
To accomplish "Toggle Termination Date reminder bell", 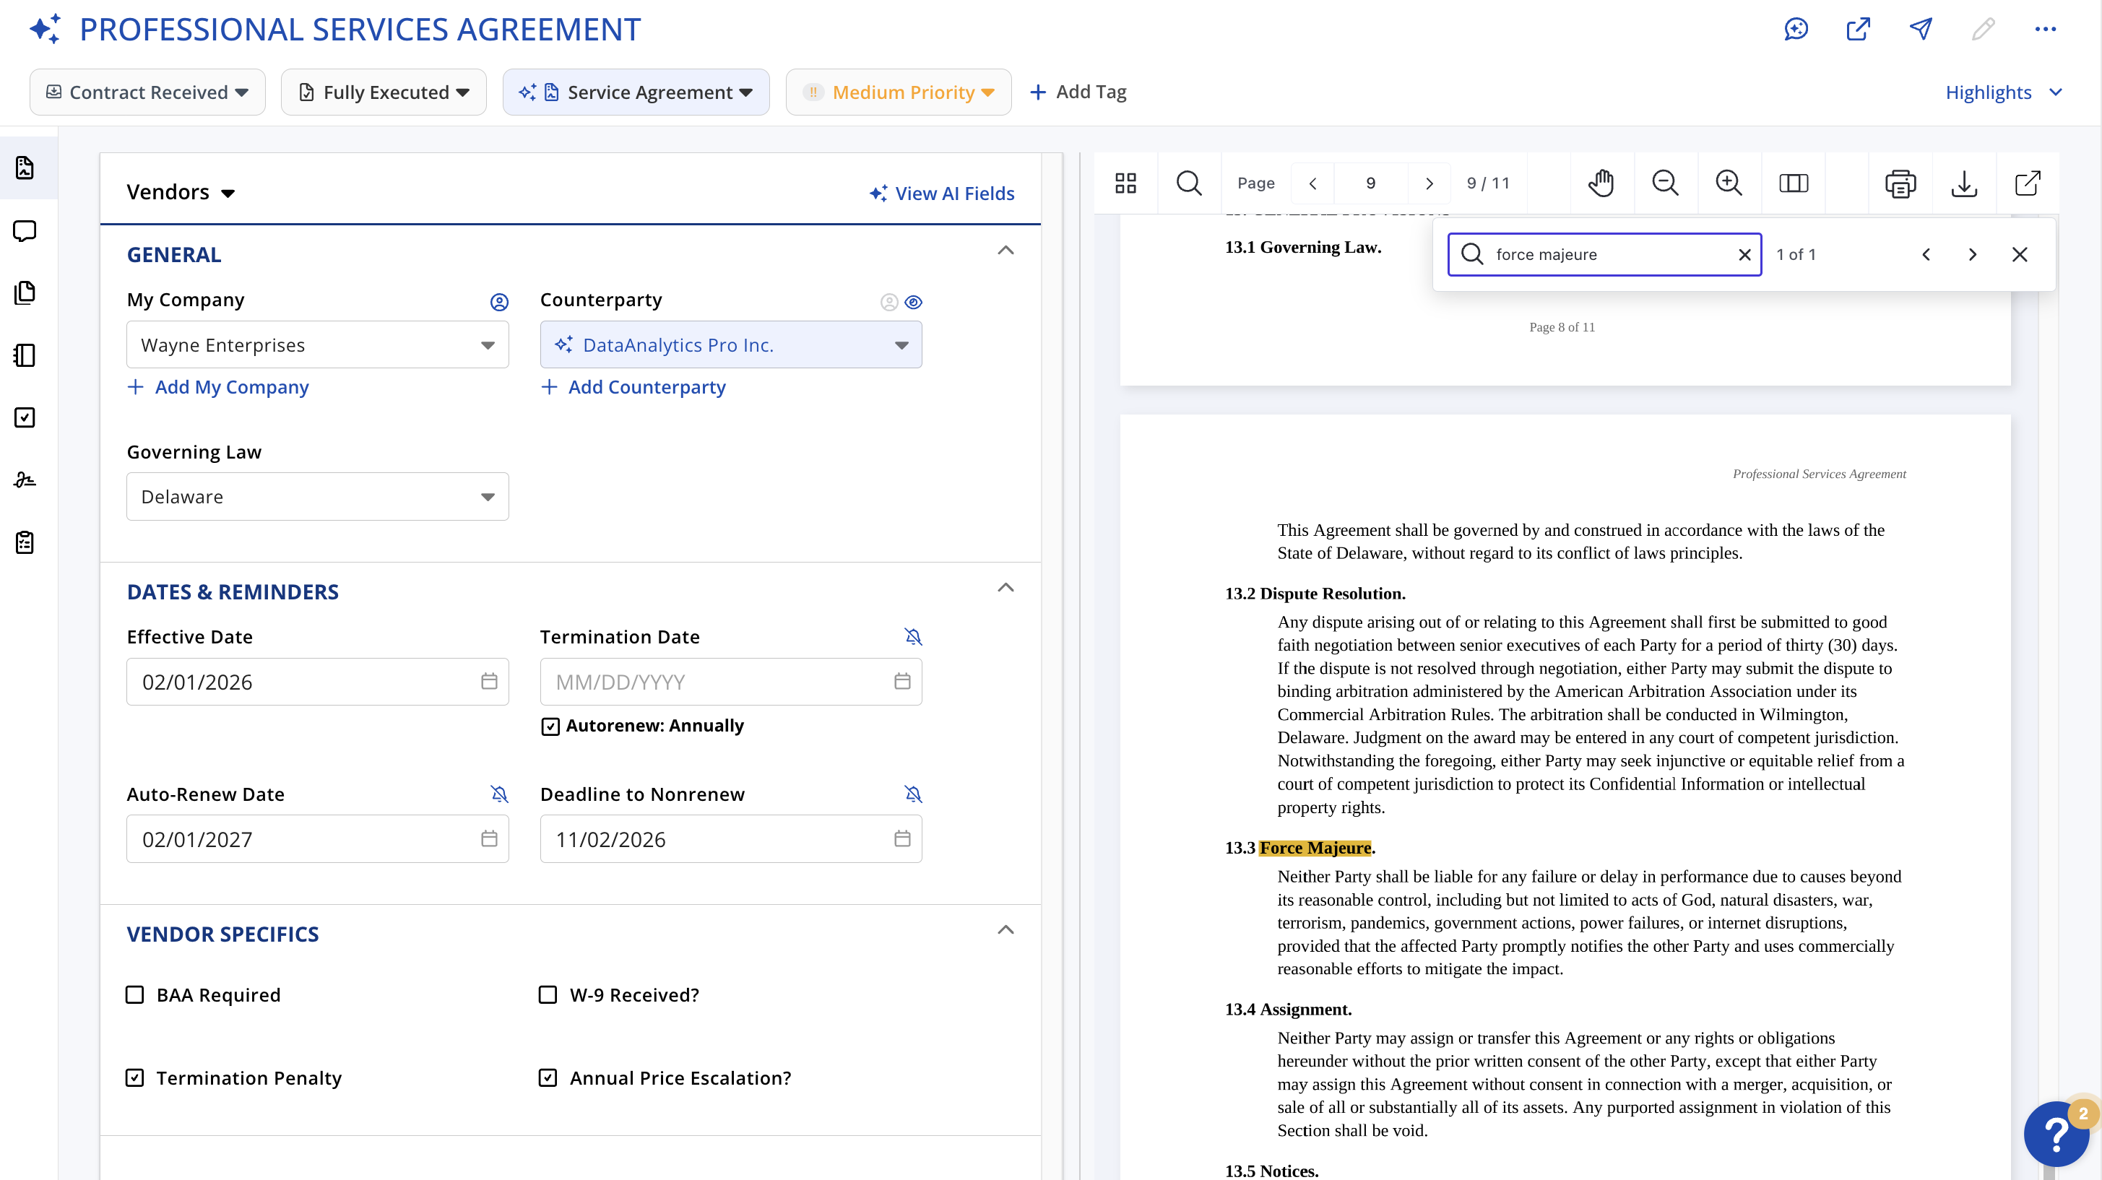I will 913,636.
